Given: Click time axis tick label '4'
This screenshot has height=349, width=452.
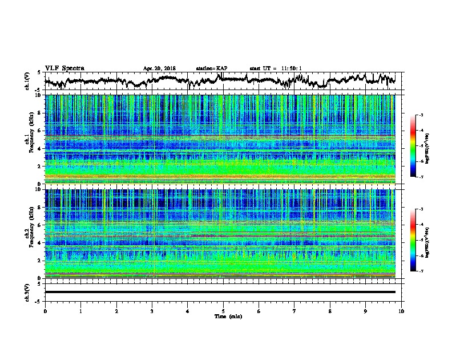Looking at the screenshot, I should click(x=188, y=311).
